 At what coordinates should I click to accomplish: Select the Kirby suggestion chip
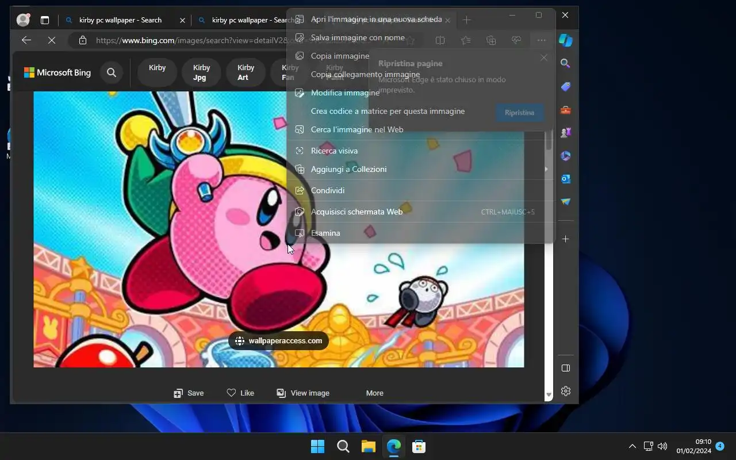[157, 72]
